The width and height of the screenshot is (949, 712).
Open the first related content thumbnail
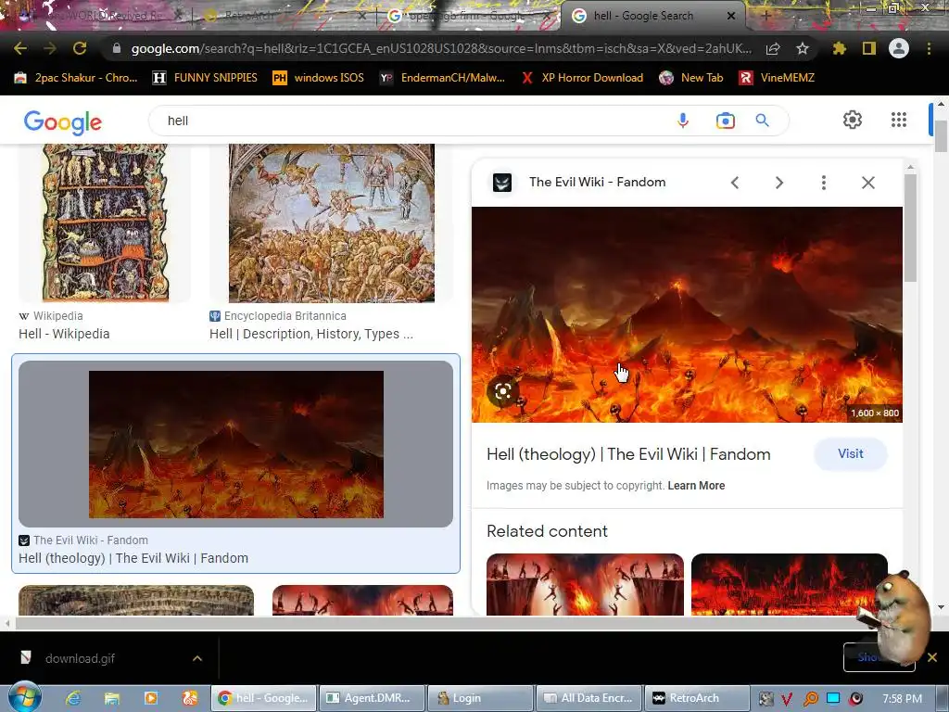585,584
